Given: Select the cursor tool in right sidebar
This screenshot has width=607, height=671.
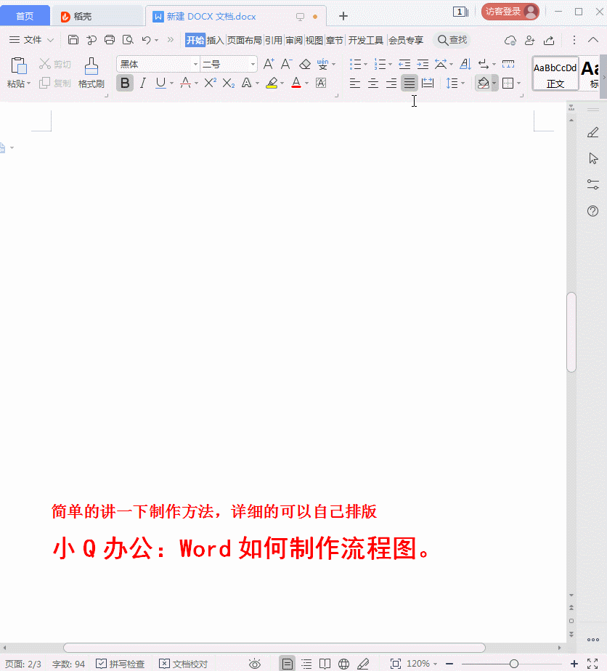Looking at the screenshot, I should (593, 158).
